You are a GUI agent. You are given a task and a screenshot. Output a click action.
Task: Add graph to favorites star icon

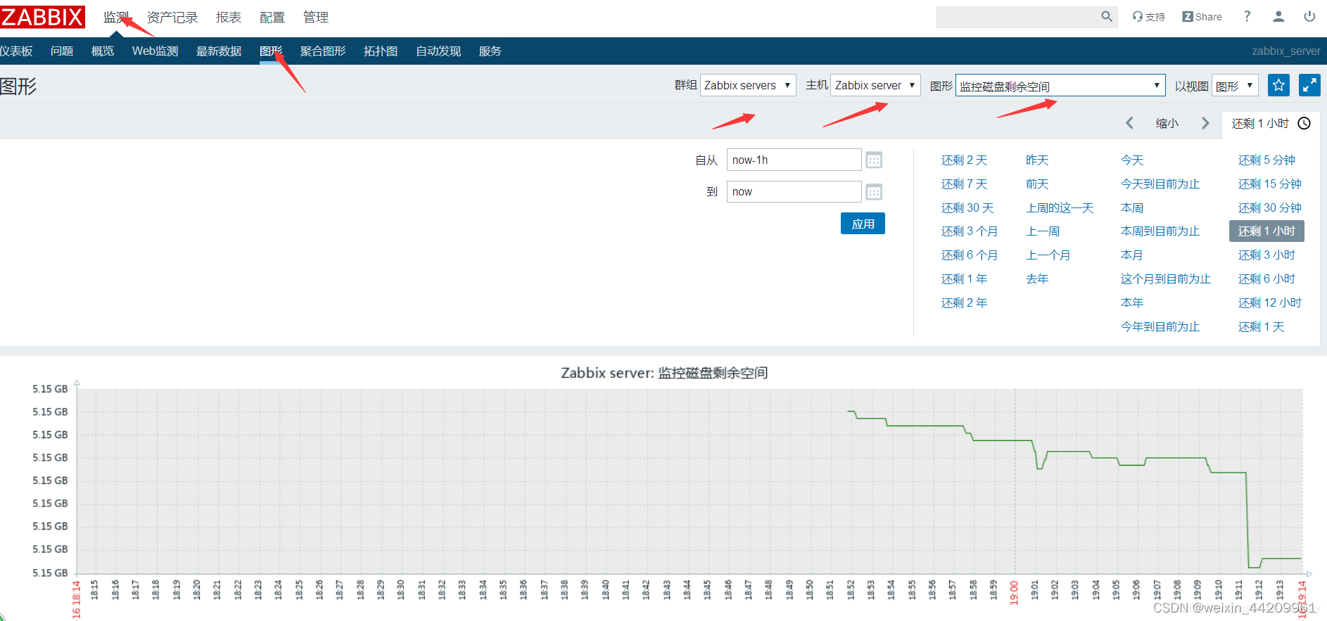tap(1278, 85)
